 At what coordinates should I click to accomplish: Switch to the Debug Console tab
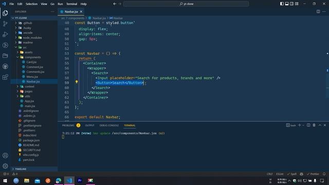[109, 125]
